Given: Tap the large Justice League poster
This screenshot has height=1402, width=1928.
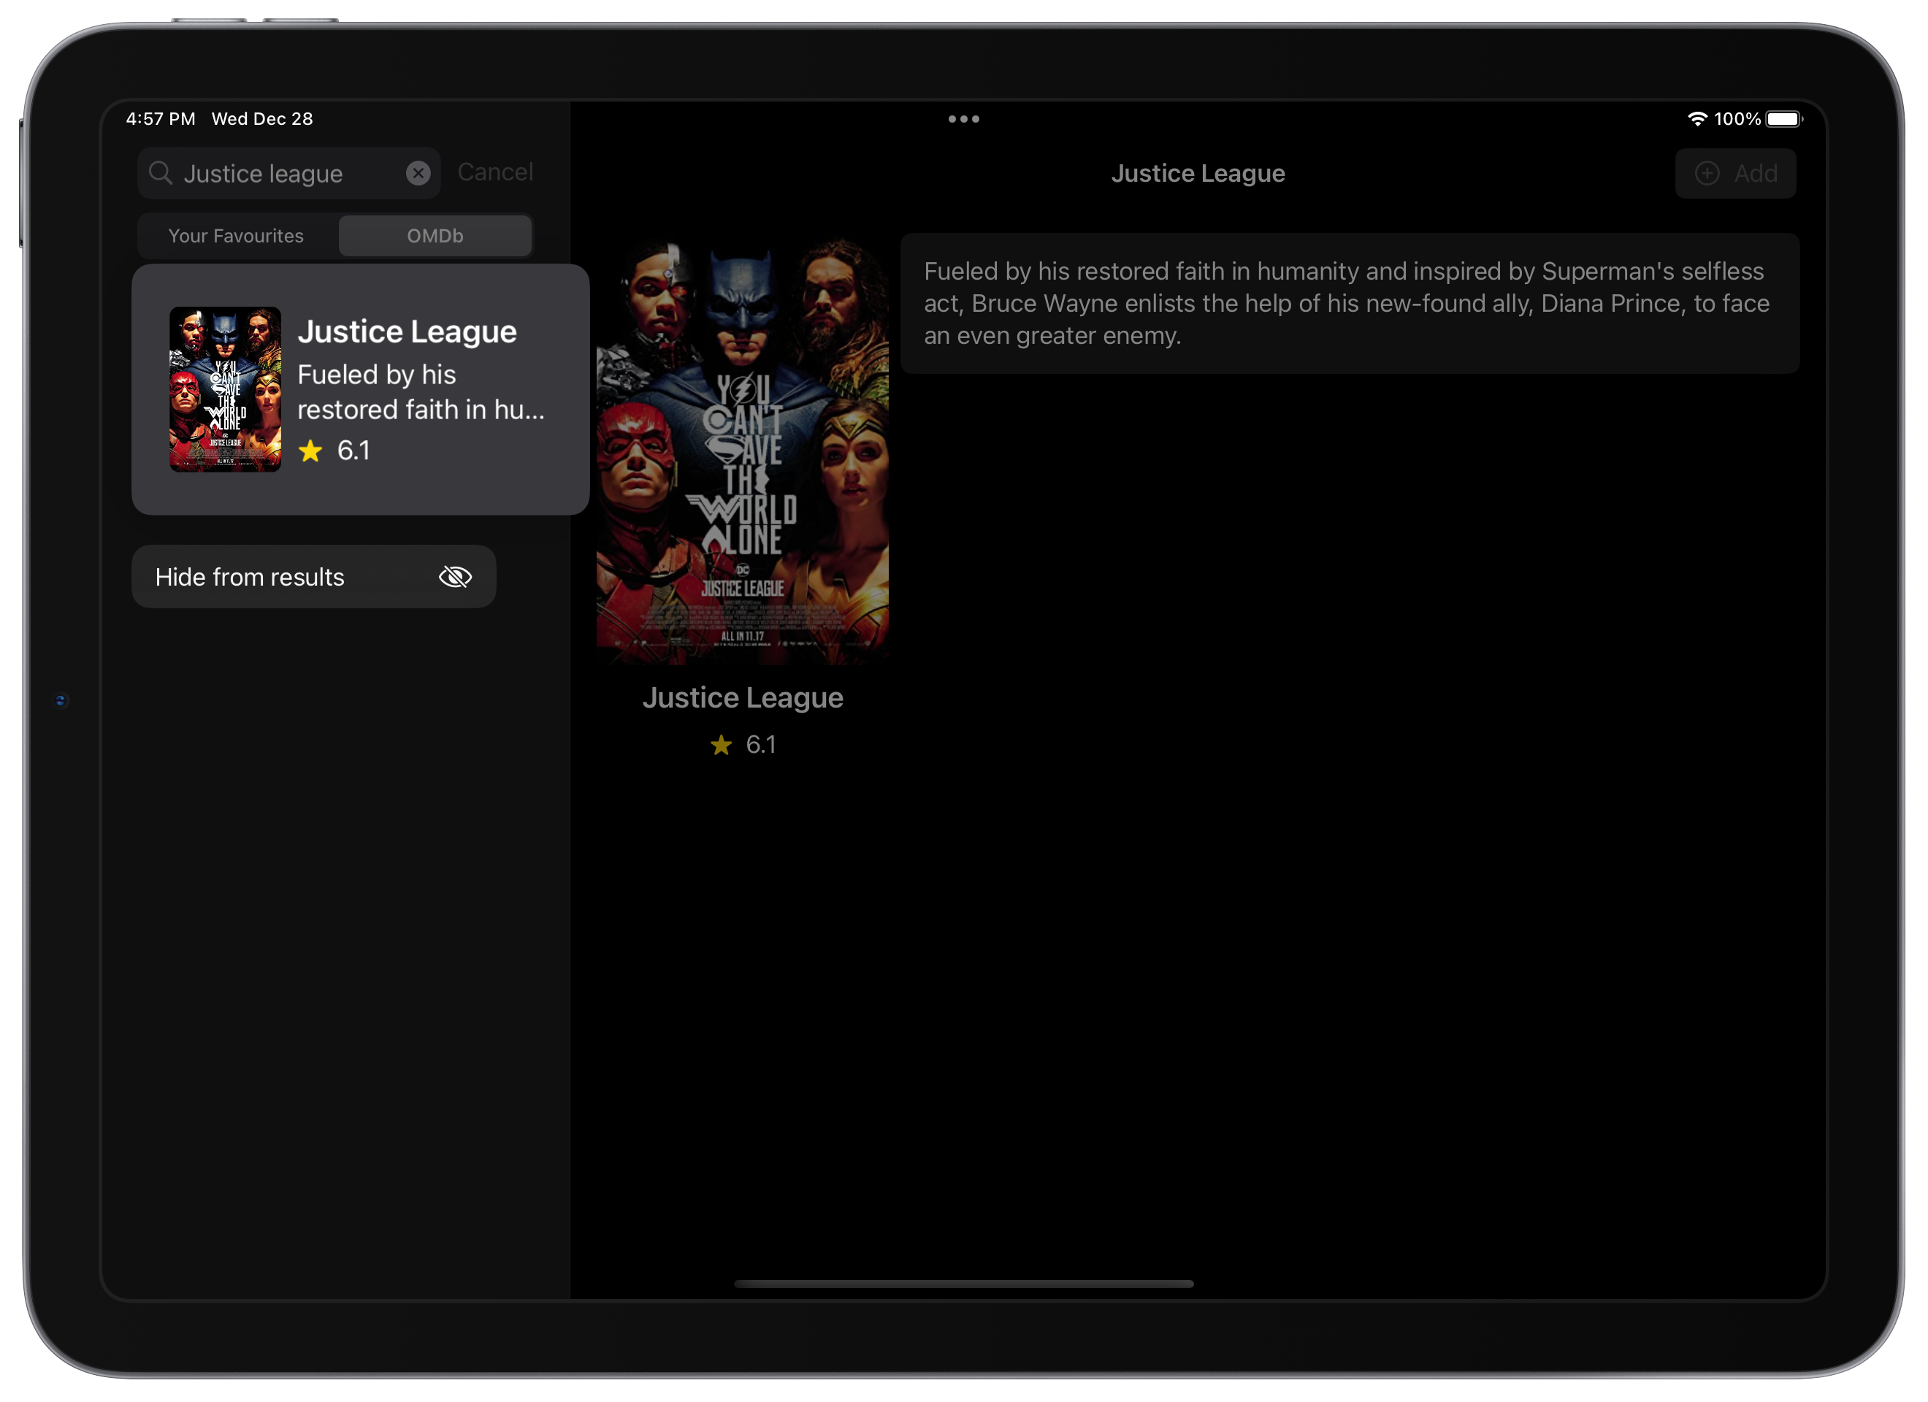Looking at the screenshot, I should coord(742,451).
